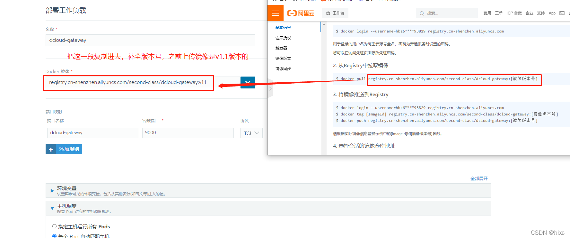Open the Aliyun hamburger menu

[276, 13]
